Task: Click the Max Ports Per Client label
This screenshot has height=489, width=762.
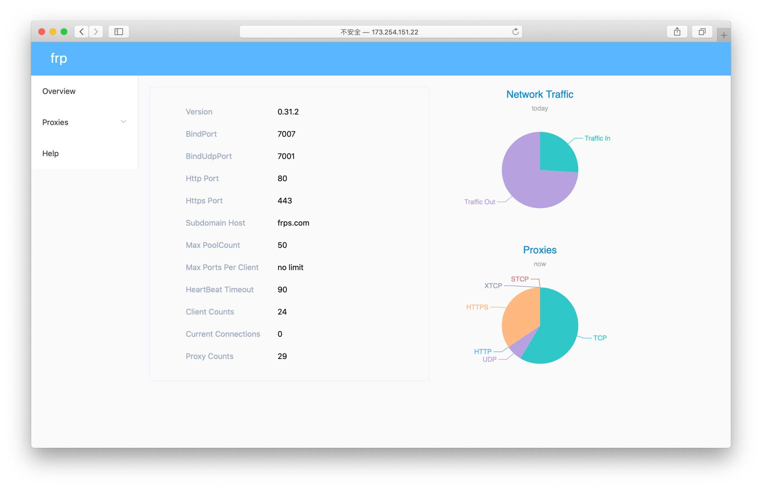Action: click(222, 267)
